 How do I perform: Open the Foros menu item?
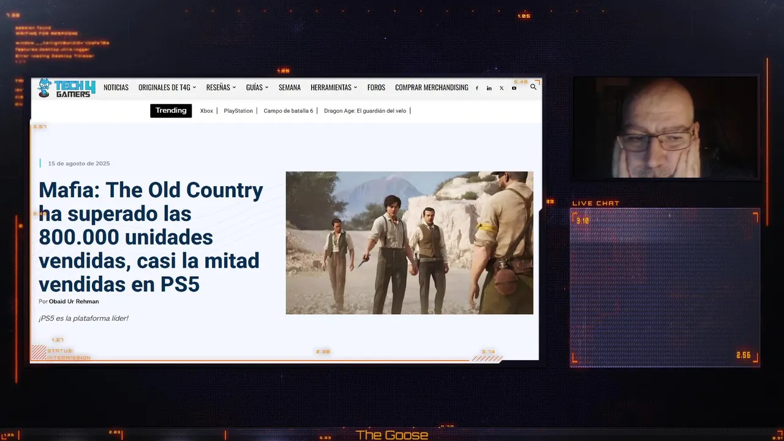(376, 88)
